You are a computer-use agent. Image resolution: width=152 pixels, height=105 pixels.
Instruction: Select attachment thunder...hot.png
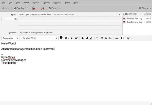tap(137, 18)
